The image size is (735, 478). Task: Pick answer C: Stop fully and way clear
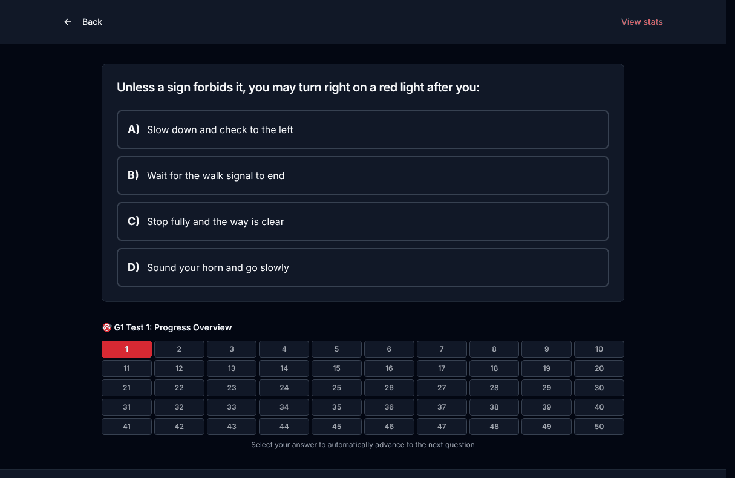(363, 221)
